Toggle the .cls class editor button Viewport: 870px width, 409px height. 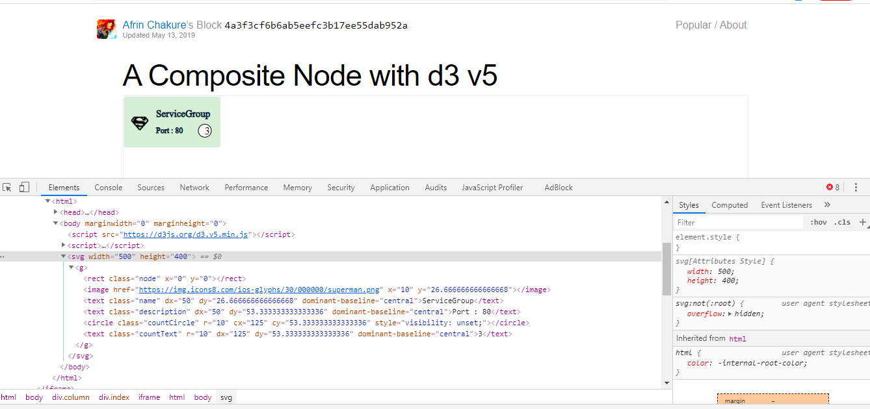pyautogui.click(x=842, y=222)
